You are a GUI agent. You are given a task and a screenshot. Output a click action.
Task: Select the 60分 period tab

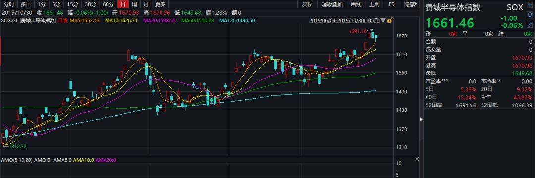[x=108, y=4]
